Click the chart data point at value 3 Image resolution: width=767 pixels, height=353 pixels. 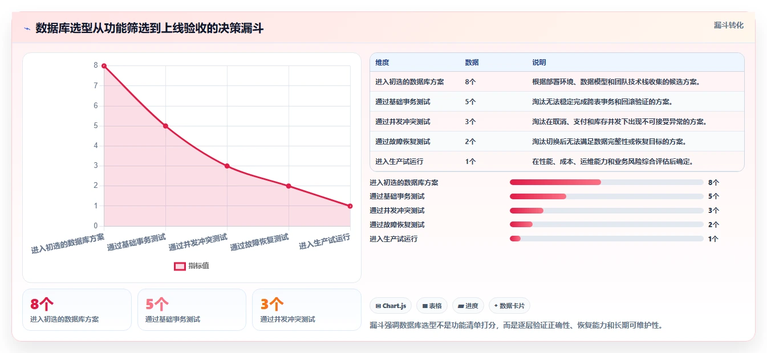point(227,166)
